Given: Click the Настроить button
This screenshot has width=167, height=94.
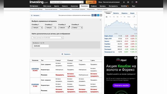Looking at the screenshot, I should point(35,15).
